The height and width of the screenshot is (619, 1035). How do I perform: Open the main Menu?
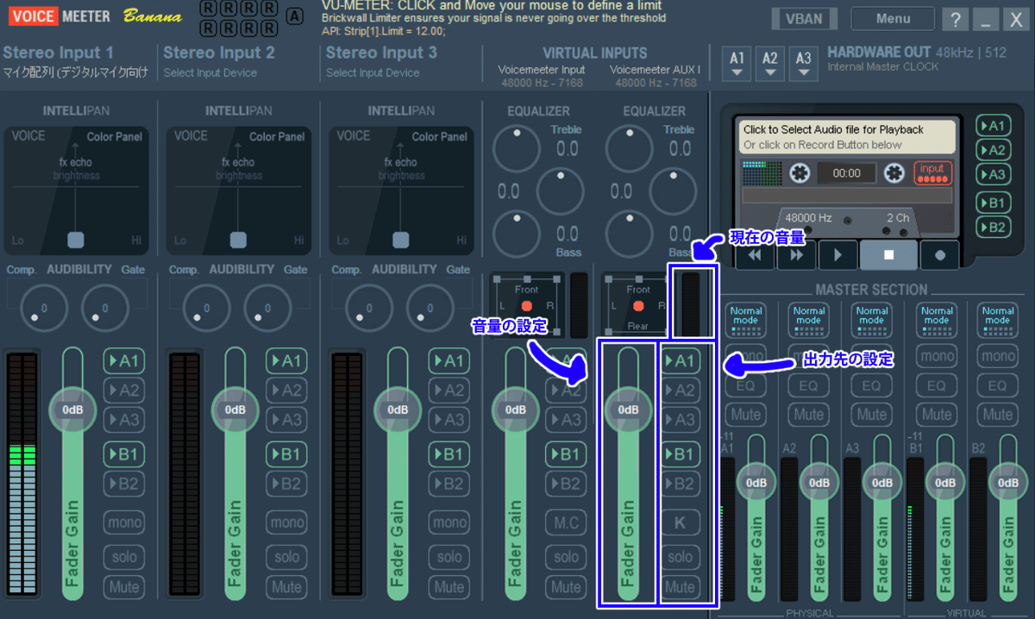pyautogui.click(x=893, y=19)
